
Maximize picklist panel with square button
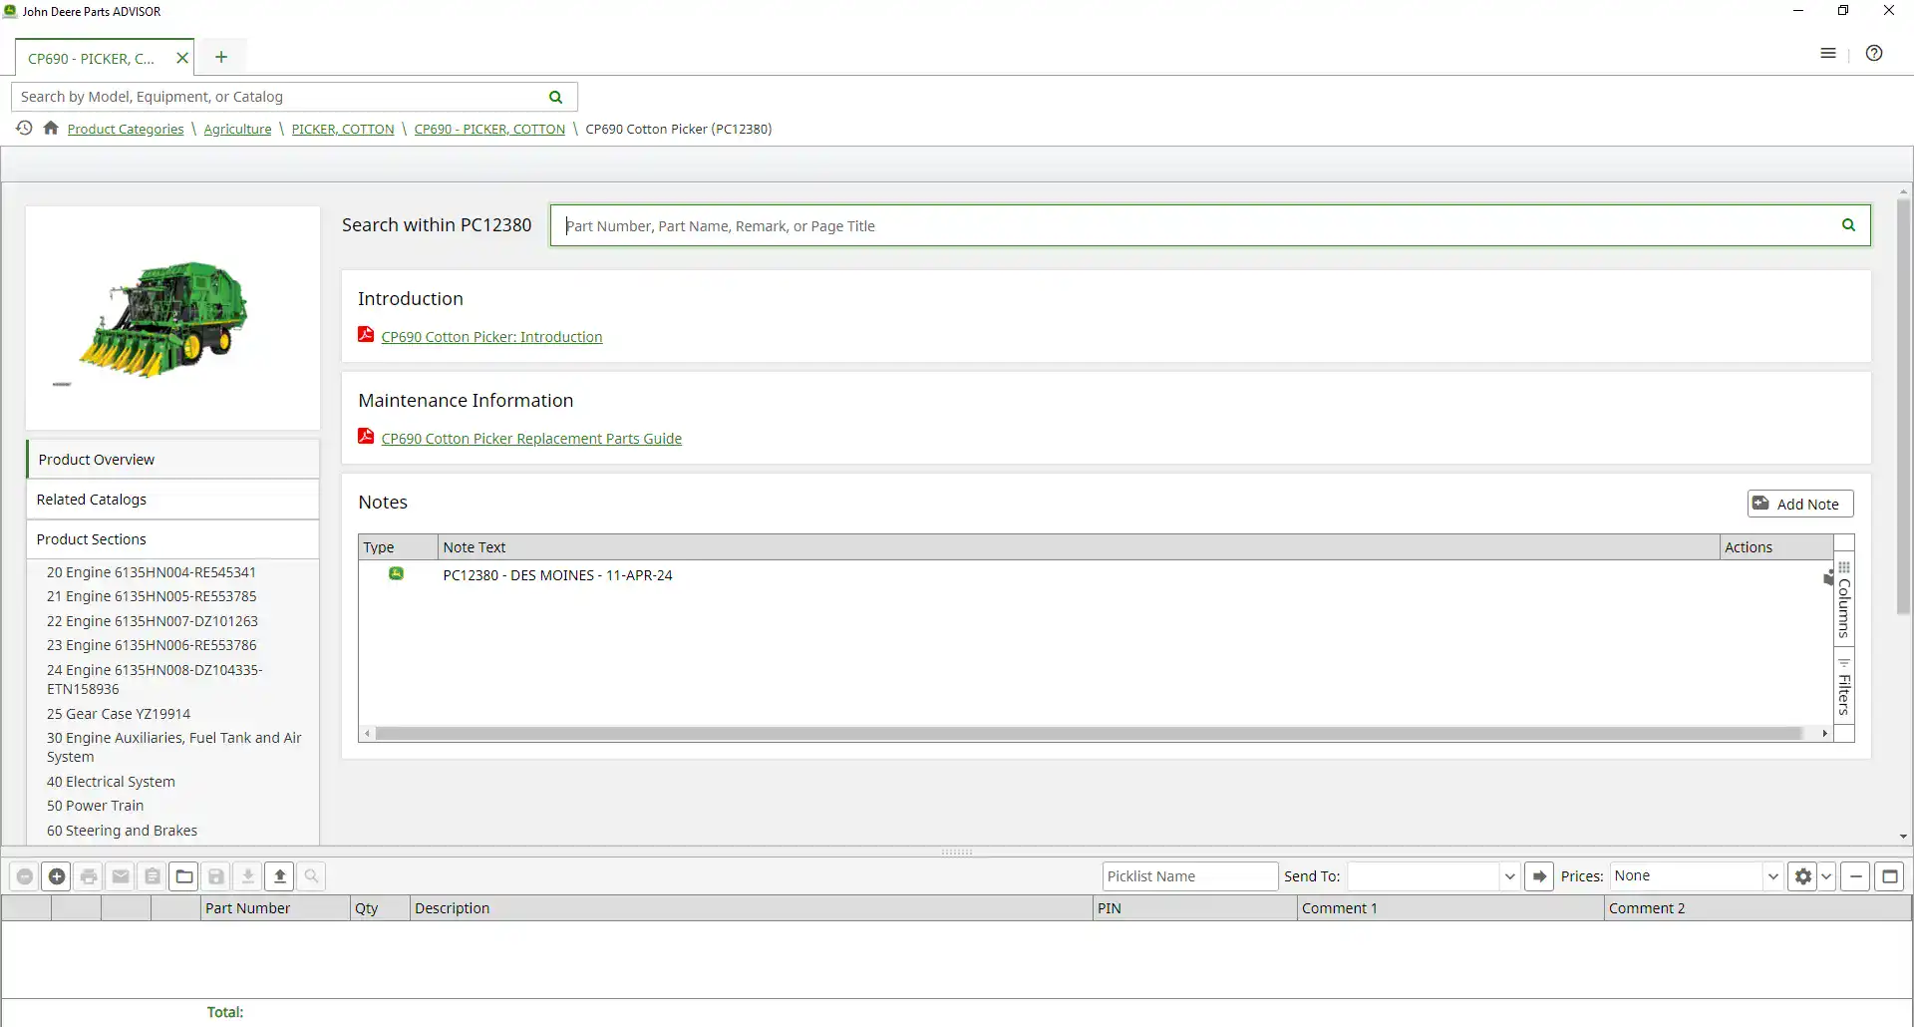1890,876
